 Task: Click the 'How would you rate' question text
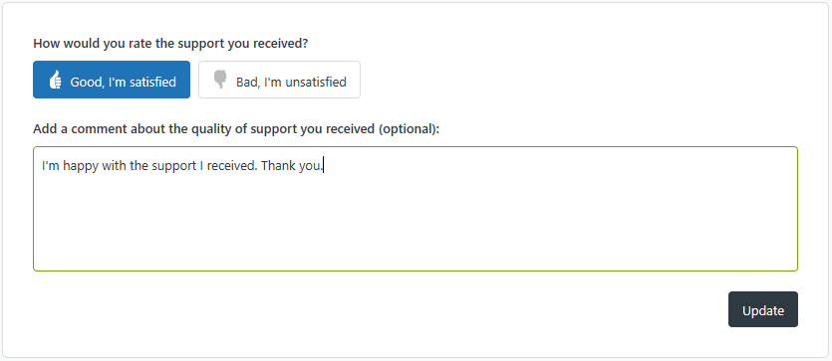pyautogui.click(x=170, y=44)
